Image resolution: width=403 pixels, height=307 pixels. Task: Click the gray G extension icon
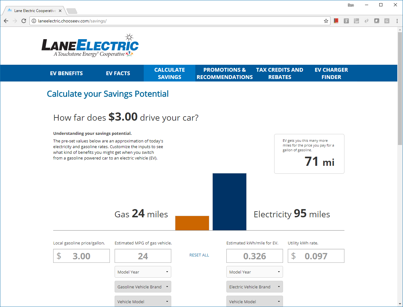[387, 21]
